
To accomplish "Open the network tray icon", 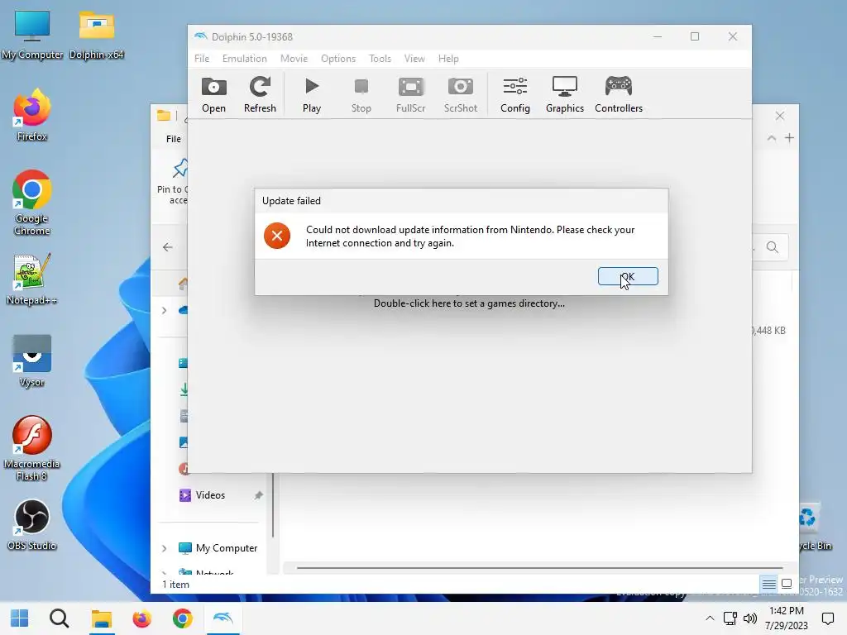I will click(x=730, y=618).
